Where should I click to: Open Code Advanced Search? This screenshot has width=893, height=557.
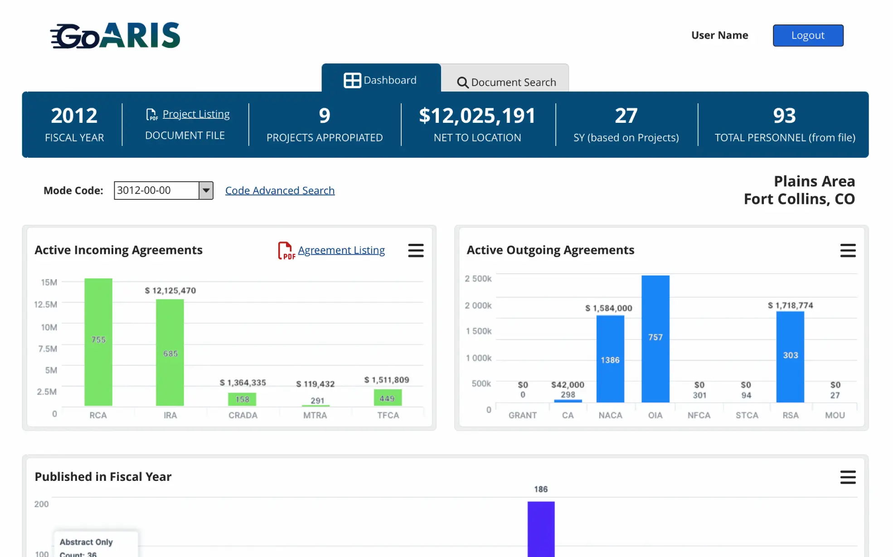click(x=280, y=190)
